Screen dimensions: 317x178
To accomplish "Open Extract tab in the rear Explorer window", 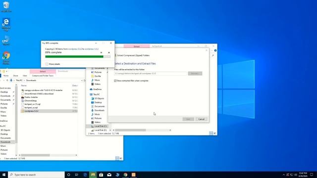I will 137,46.
